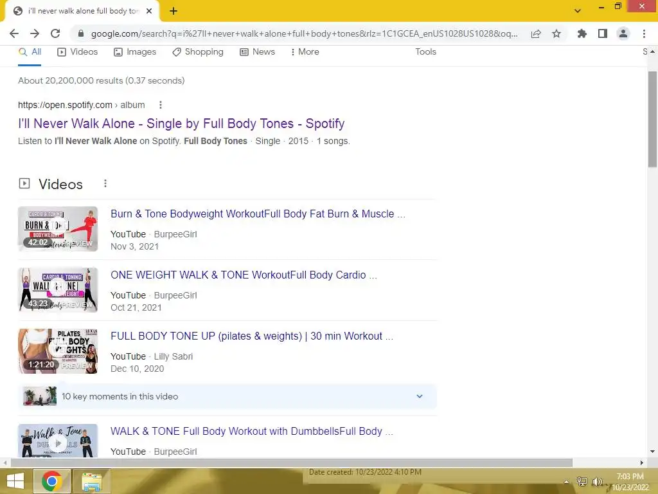
Task: Open the FULL BODY TONE UP pilates video link
Action: [x=252, y=336]
